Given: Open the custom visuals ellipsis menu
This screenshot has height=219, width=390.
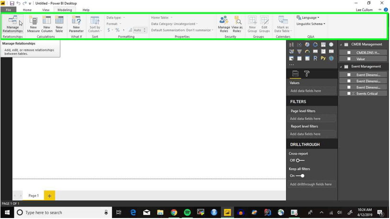Looking at the screenshot, I should tap(291, 65).
